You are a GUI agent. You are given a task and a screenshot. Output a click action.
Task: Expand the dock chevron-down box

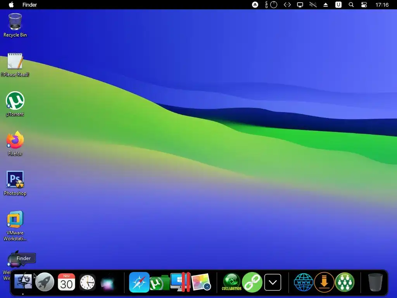(273, 282)
